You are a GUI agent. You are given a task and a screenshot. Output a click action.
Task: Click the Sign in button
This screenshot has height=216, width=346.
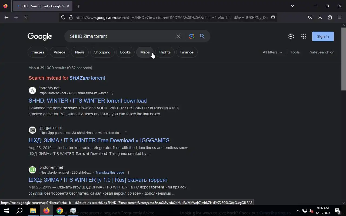click(323, 36)
